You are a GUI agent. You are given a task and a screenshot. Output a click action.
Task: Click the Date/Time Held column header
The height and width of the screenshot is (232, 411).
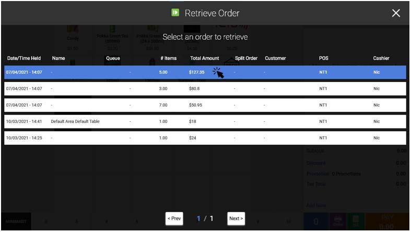24,58
